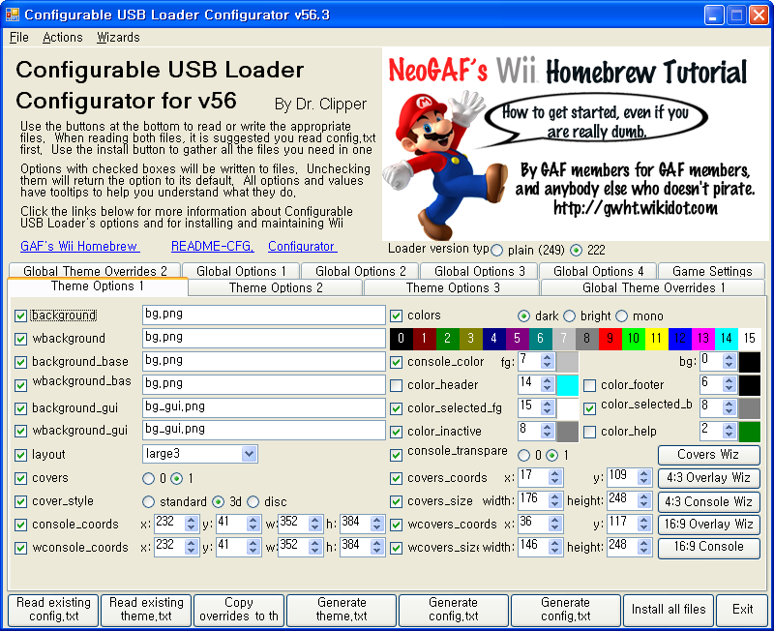Open Global Options 4 tab
Image resolution: width=774 pixels, height=631 pixels.
tap(598, 271)
